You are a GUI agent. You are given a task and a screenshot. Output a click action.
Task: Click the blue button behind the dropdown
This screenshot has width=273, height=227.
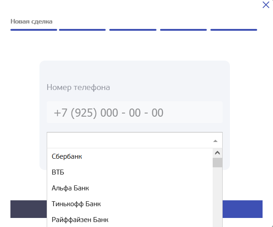pos(243,209)
